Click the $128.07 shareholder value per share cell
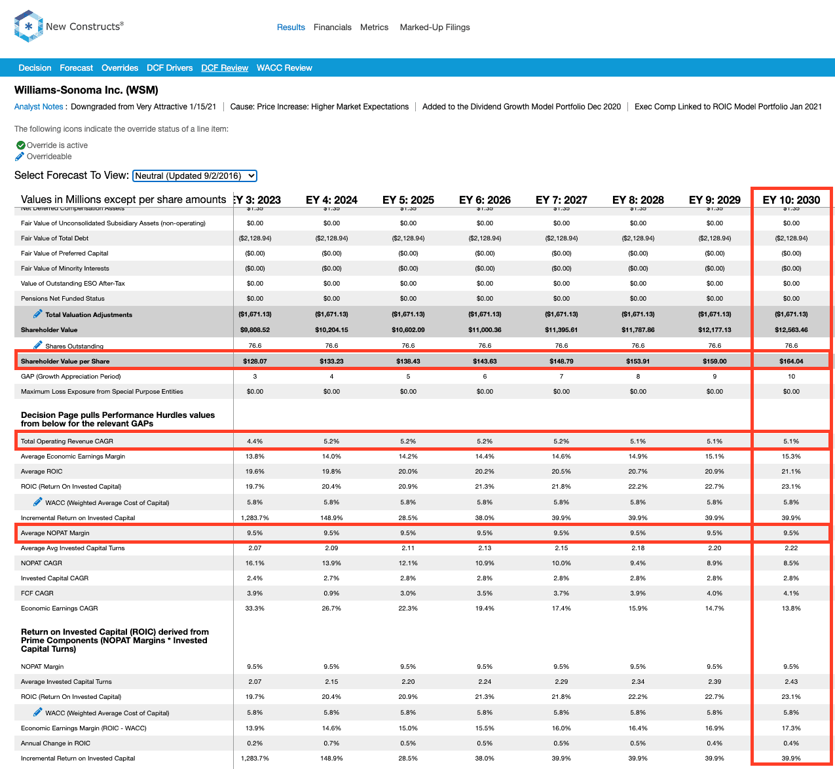Image resolution: width=835 pixels, height=769 pixels. [x=255, y=362]
